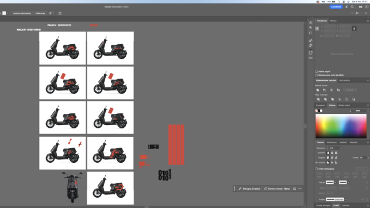The image size is (370, 208).
Task: Open the Character panel icon in dock
Action: (310, 22)
